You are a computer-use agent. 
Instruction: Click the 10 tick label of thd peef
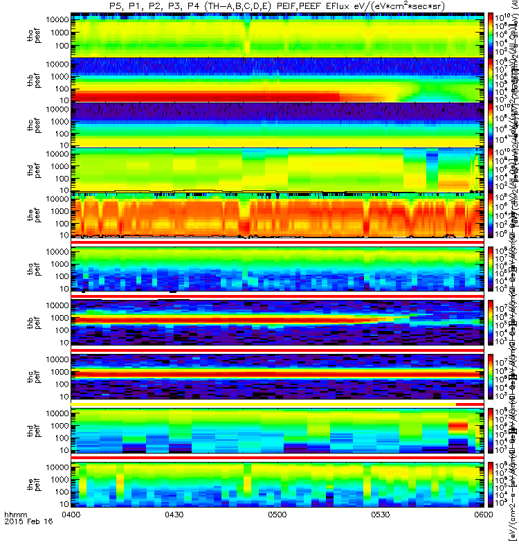coord(64,190)
